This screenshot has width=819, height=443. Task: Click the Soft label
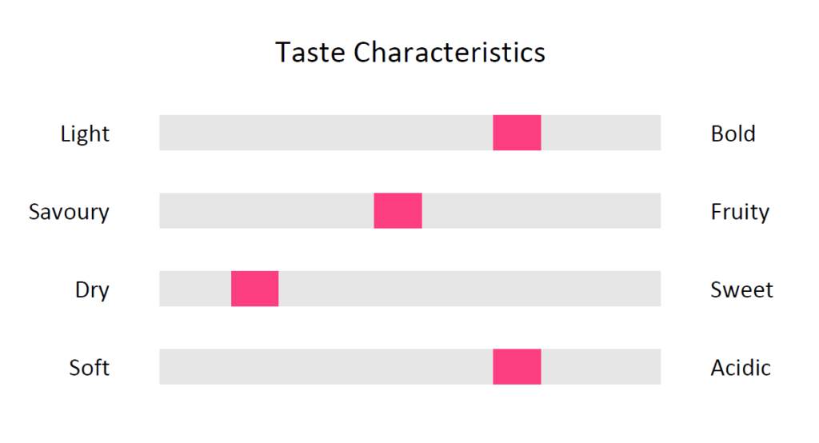point(90,367)
